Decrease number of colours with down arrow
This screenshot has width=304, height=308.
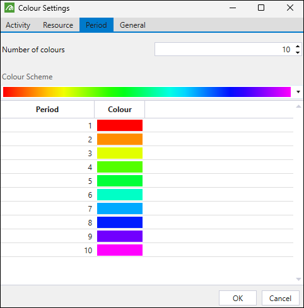coord(298,52)
